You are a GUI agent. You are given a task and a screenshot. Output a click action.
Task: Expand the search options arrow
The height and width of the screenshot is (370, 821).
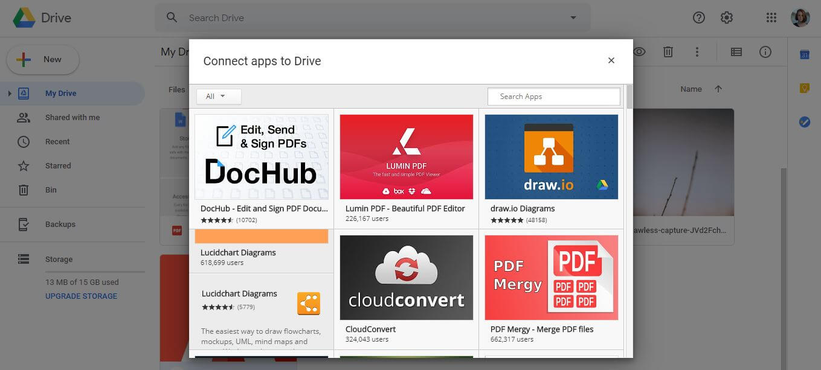click(573, 18)
